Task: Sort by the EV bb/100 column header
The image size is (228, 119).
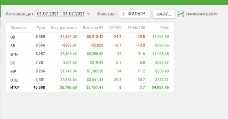Action: coord(136,28)
